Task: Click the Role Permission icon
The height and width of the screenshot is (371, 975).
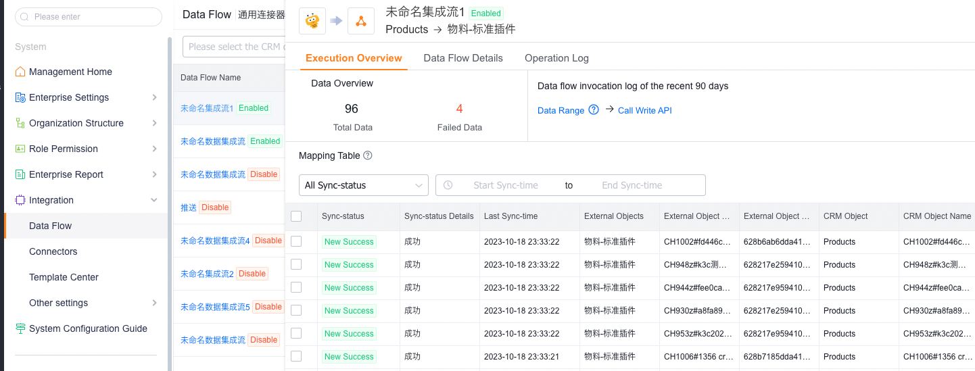Action: click(x=20, y=149)
